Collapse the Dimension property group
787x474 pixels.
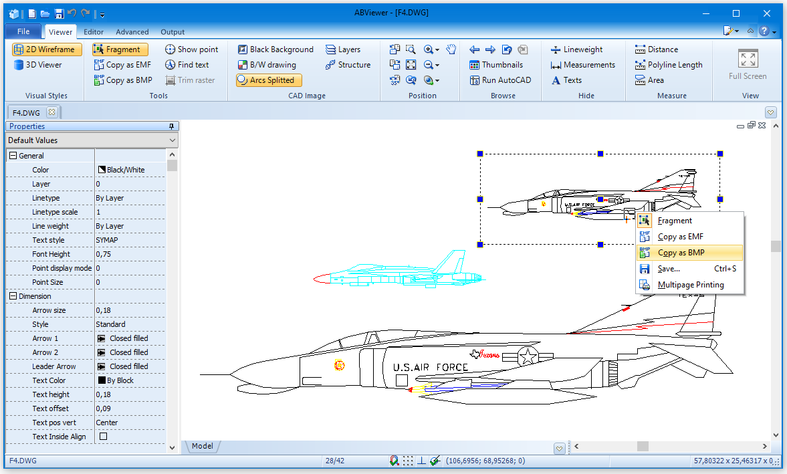pos(13,296)
